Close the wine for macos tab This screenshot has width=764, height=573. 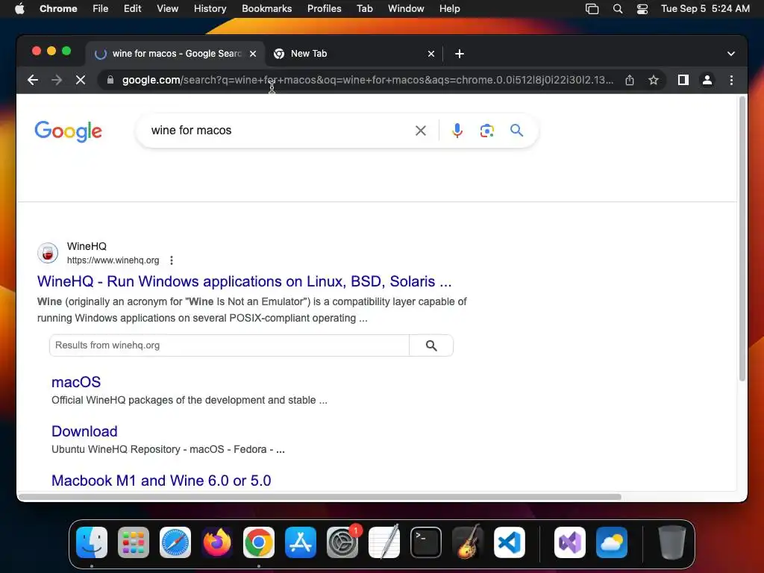pyautogui.click(x=253, y=54)
